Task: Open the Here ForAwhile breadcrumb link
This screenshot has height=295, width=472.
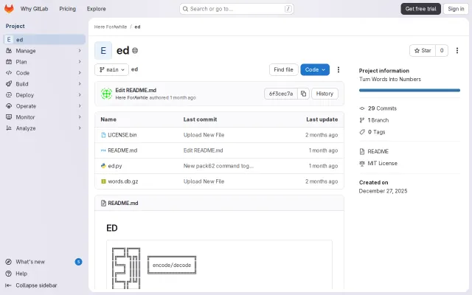Action: [x=111, y=27]
